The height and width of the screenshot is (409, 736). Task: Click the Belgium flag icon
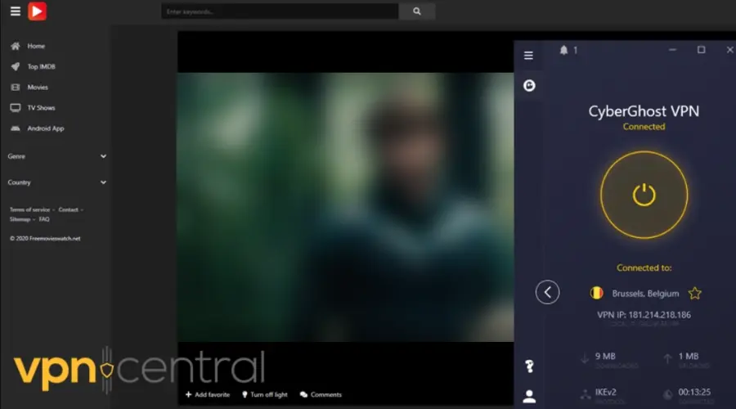[x=596, y=293]
